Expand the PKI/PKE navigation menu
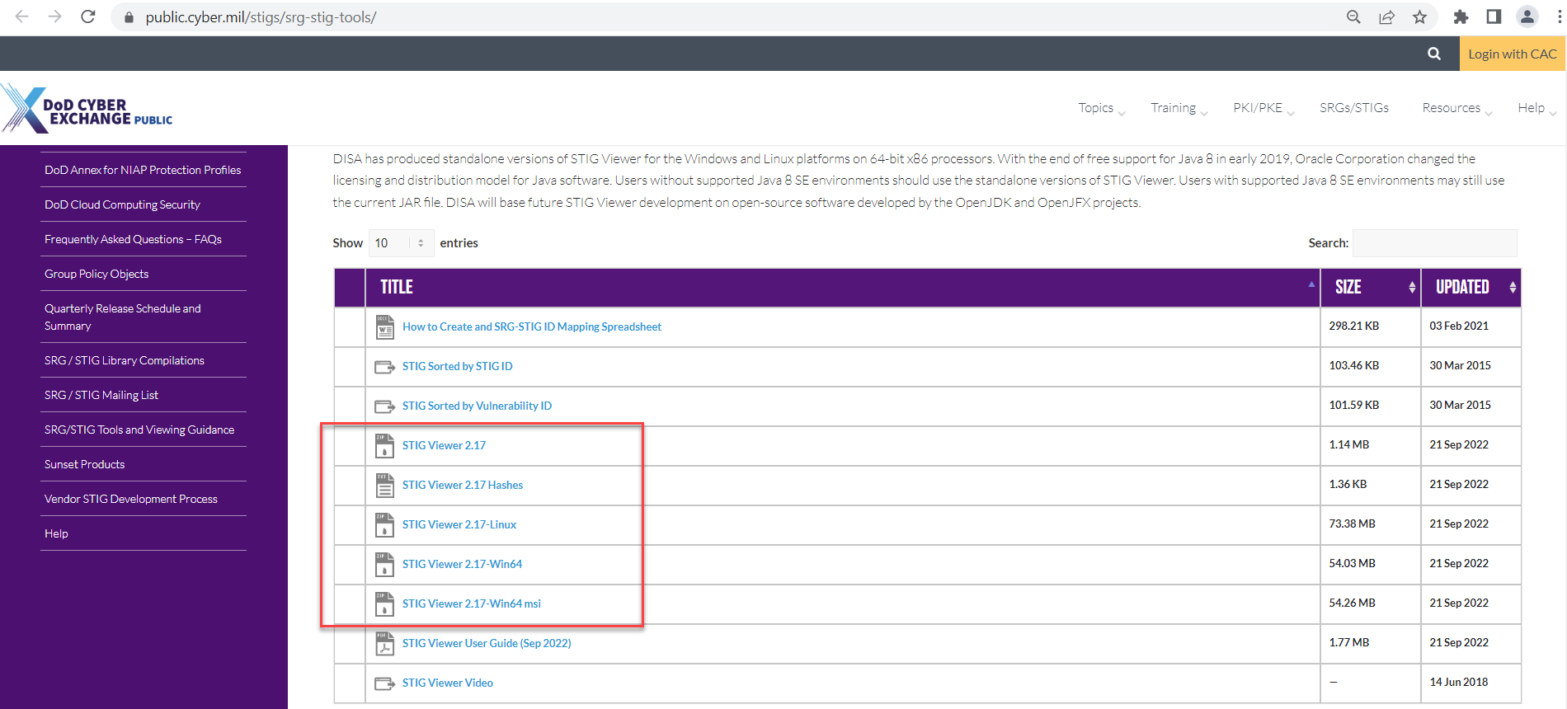 pos(1263,108)
